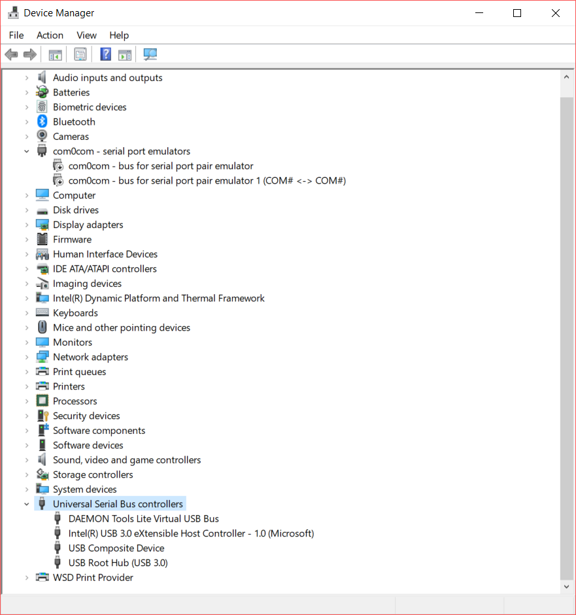Open the Help menu

pyautogui.click(x=119, y=35)
